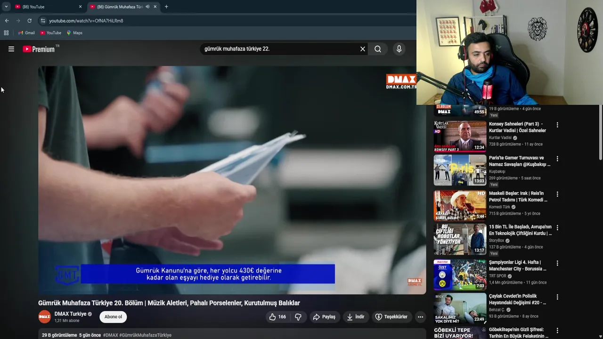
Task: Focus the browser address bar URL
Action: (86, 21)
